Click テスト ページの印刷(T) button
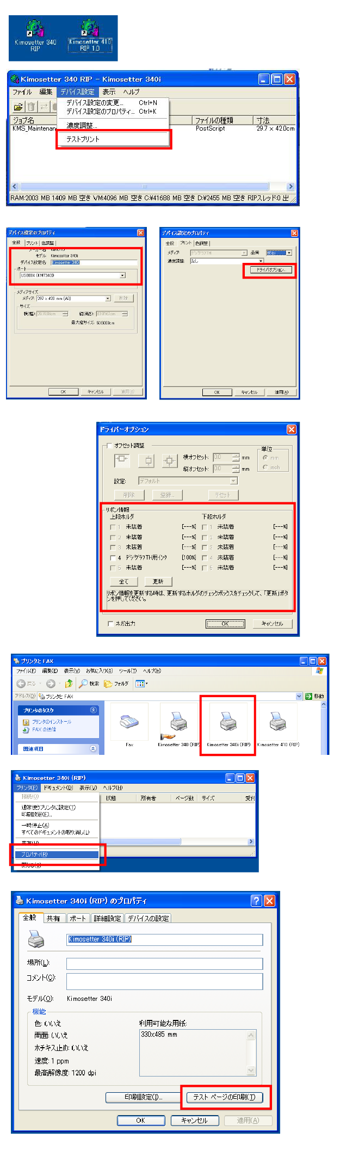 click(224, 1097)
